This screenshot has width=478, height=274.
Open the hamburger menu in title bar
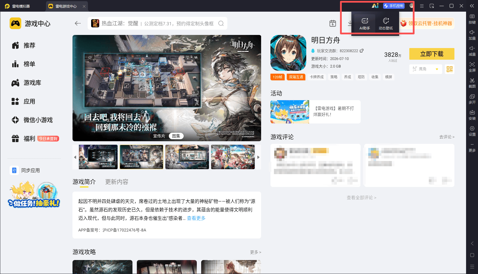pos(422,6)
